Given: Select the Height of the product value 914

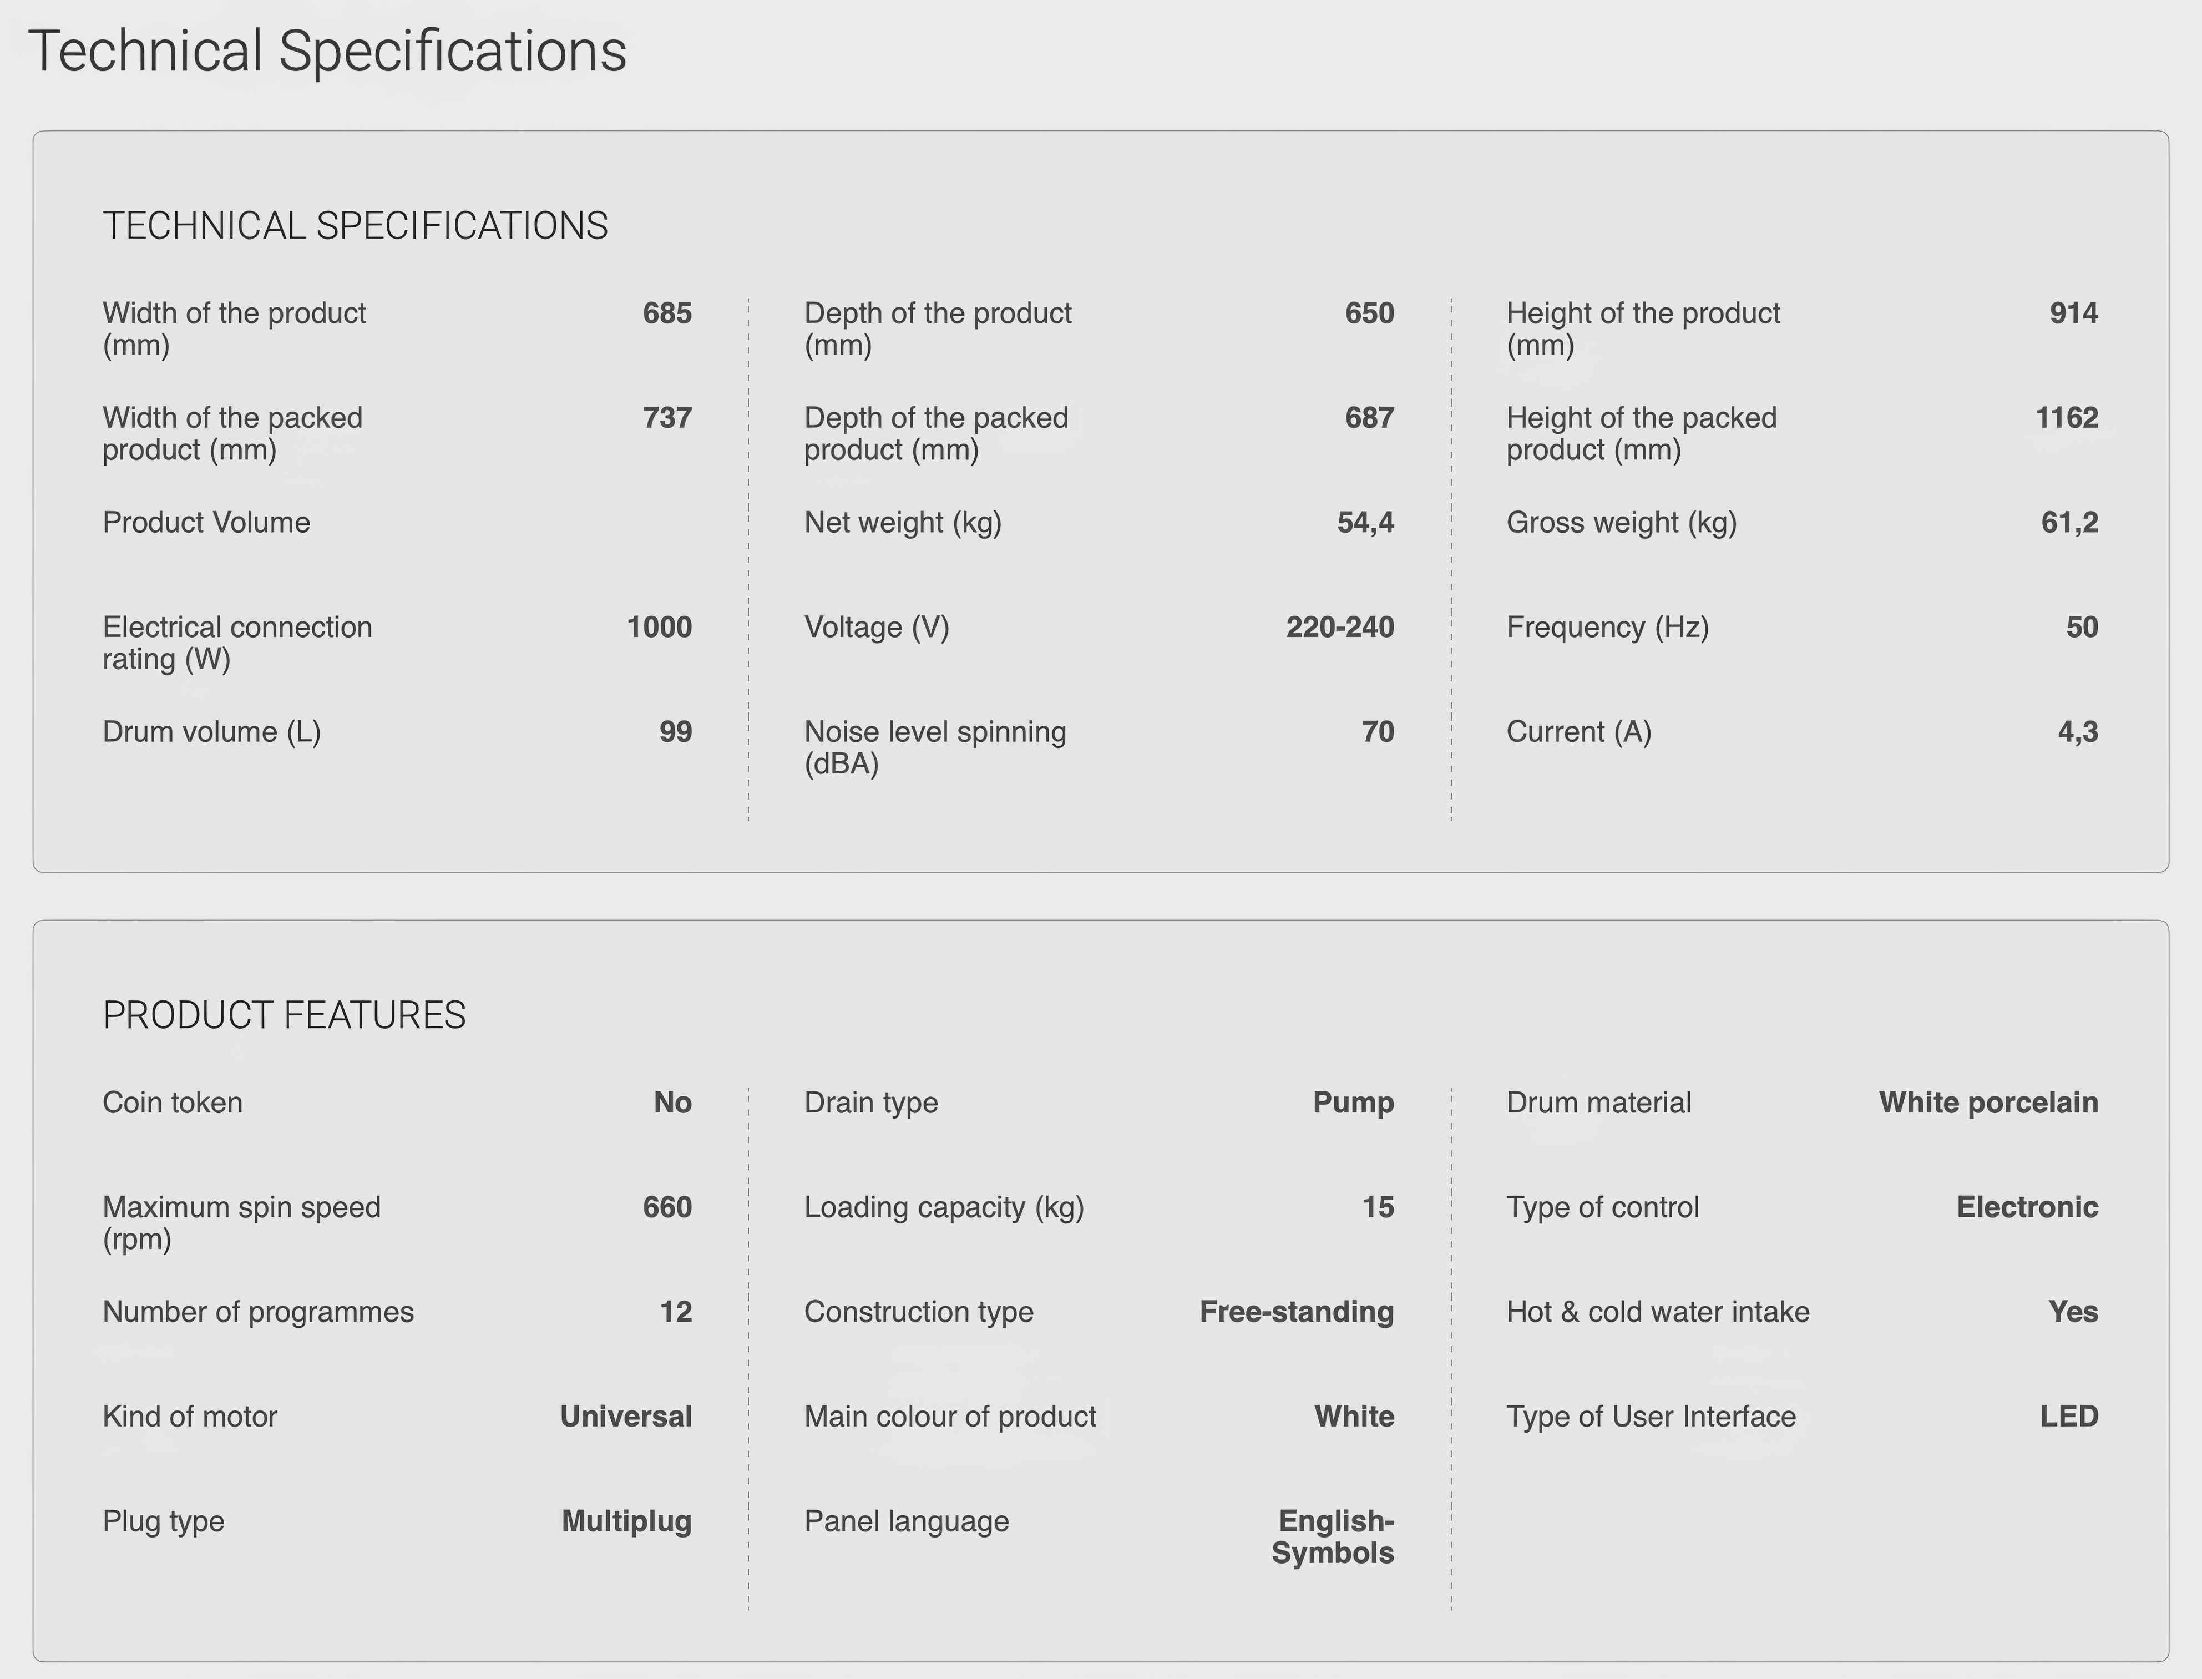Looking at the screenshot, I should coord(2074,313).
